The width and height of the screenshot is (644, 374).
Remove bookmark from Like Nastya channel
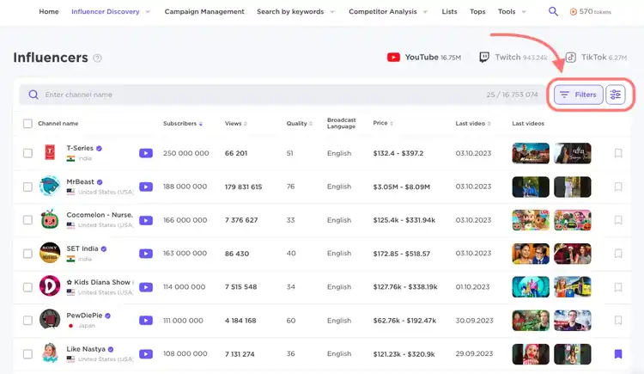click(618, 354)
